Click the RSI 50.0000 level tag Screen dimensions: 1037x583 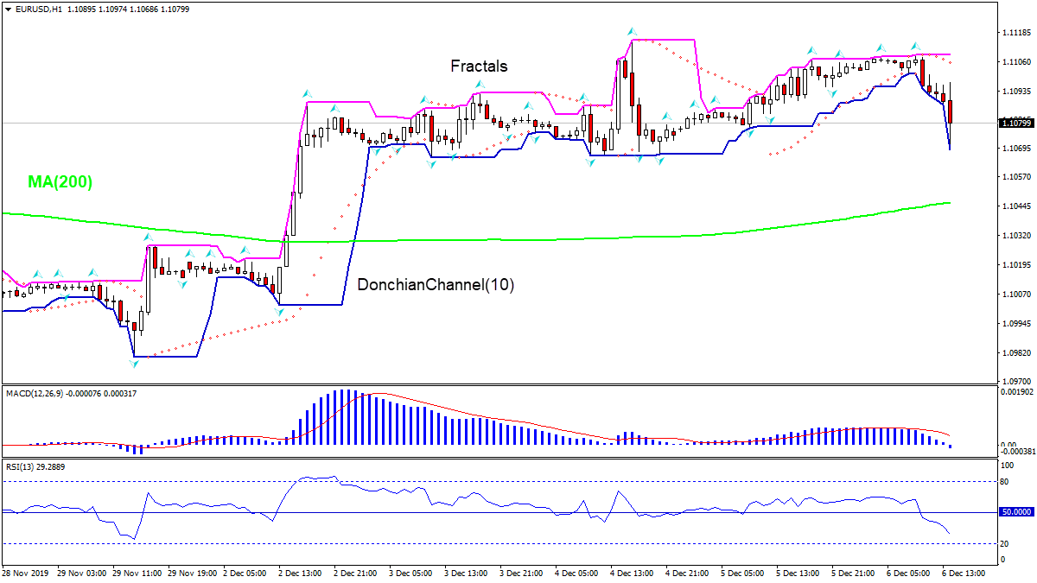pyautogui.click(x=1016, y=511)
